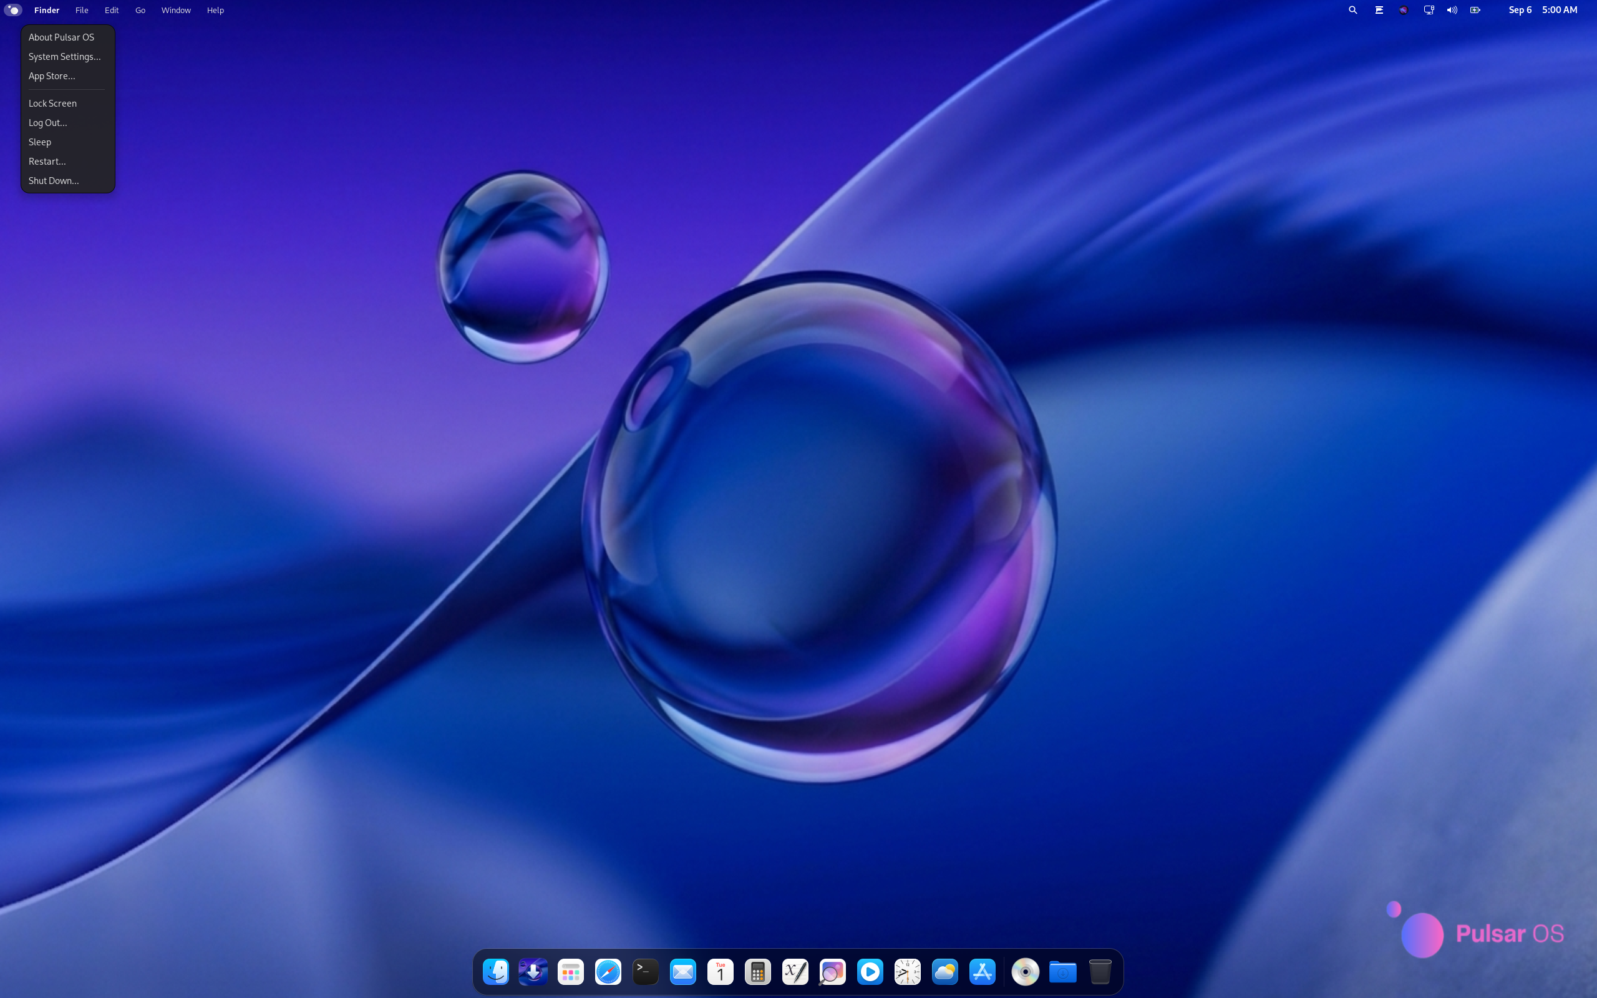Viewport: 1597px width, 998px height.
Task: Open the Trash in the dock
Action: [1100, 972]
